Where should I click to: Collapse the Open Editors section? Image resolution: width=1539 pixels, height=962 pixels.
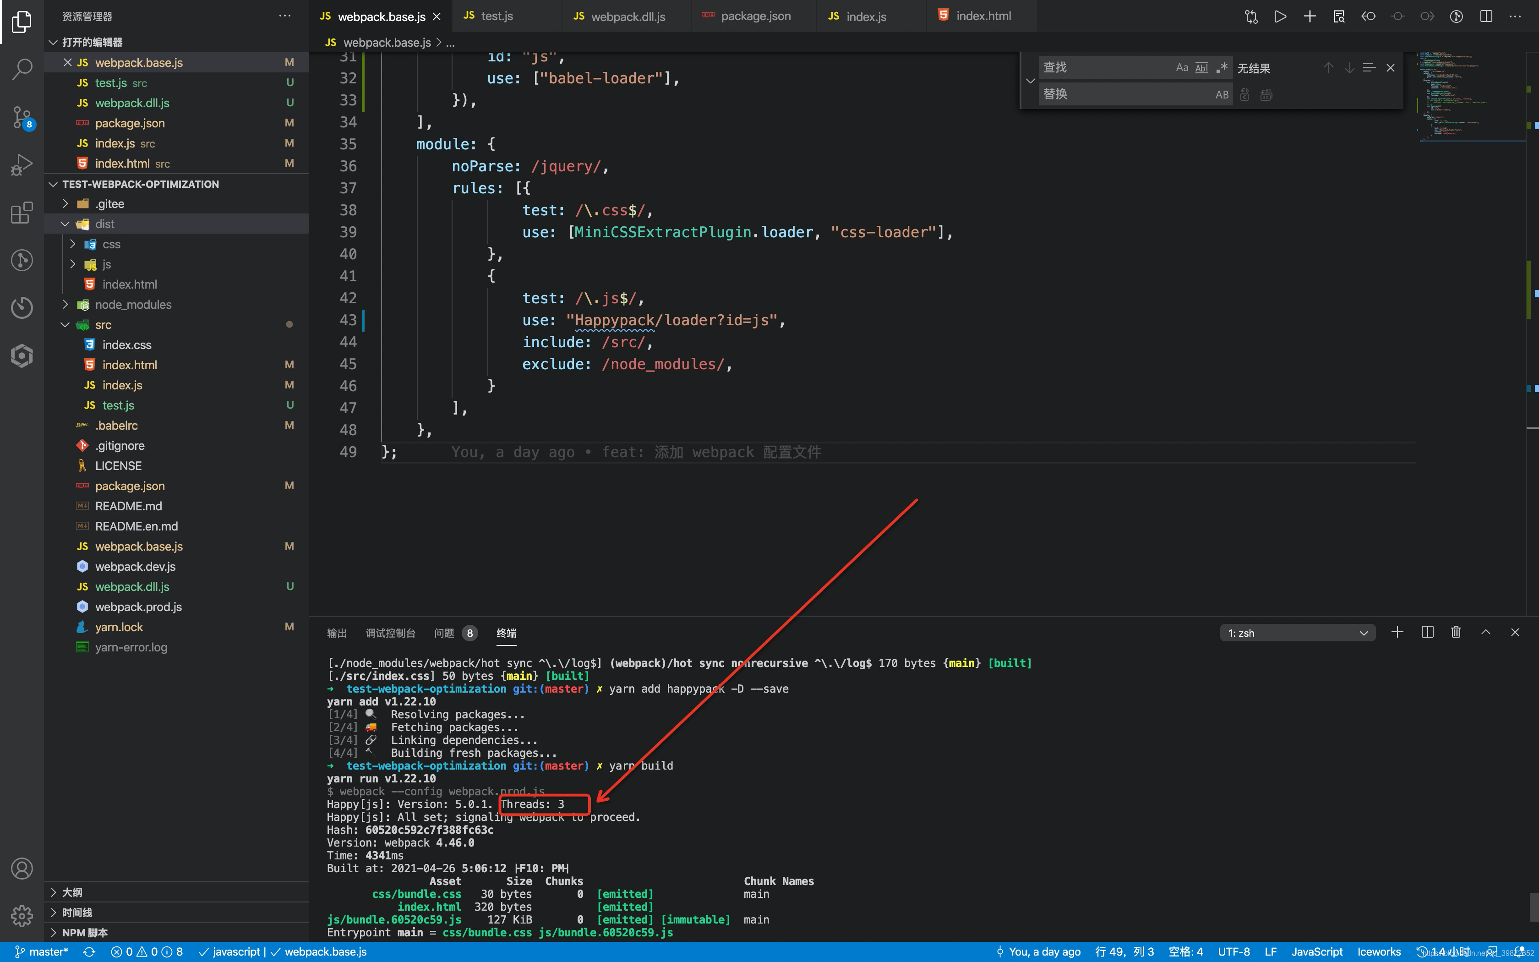coord(54,42)
